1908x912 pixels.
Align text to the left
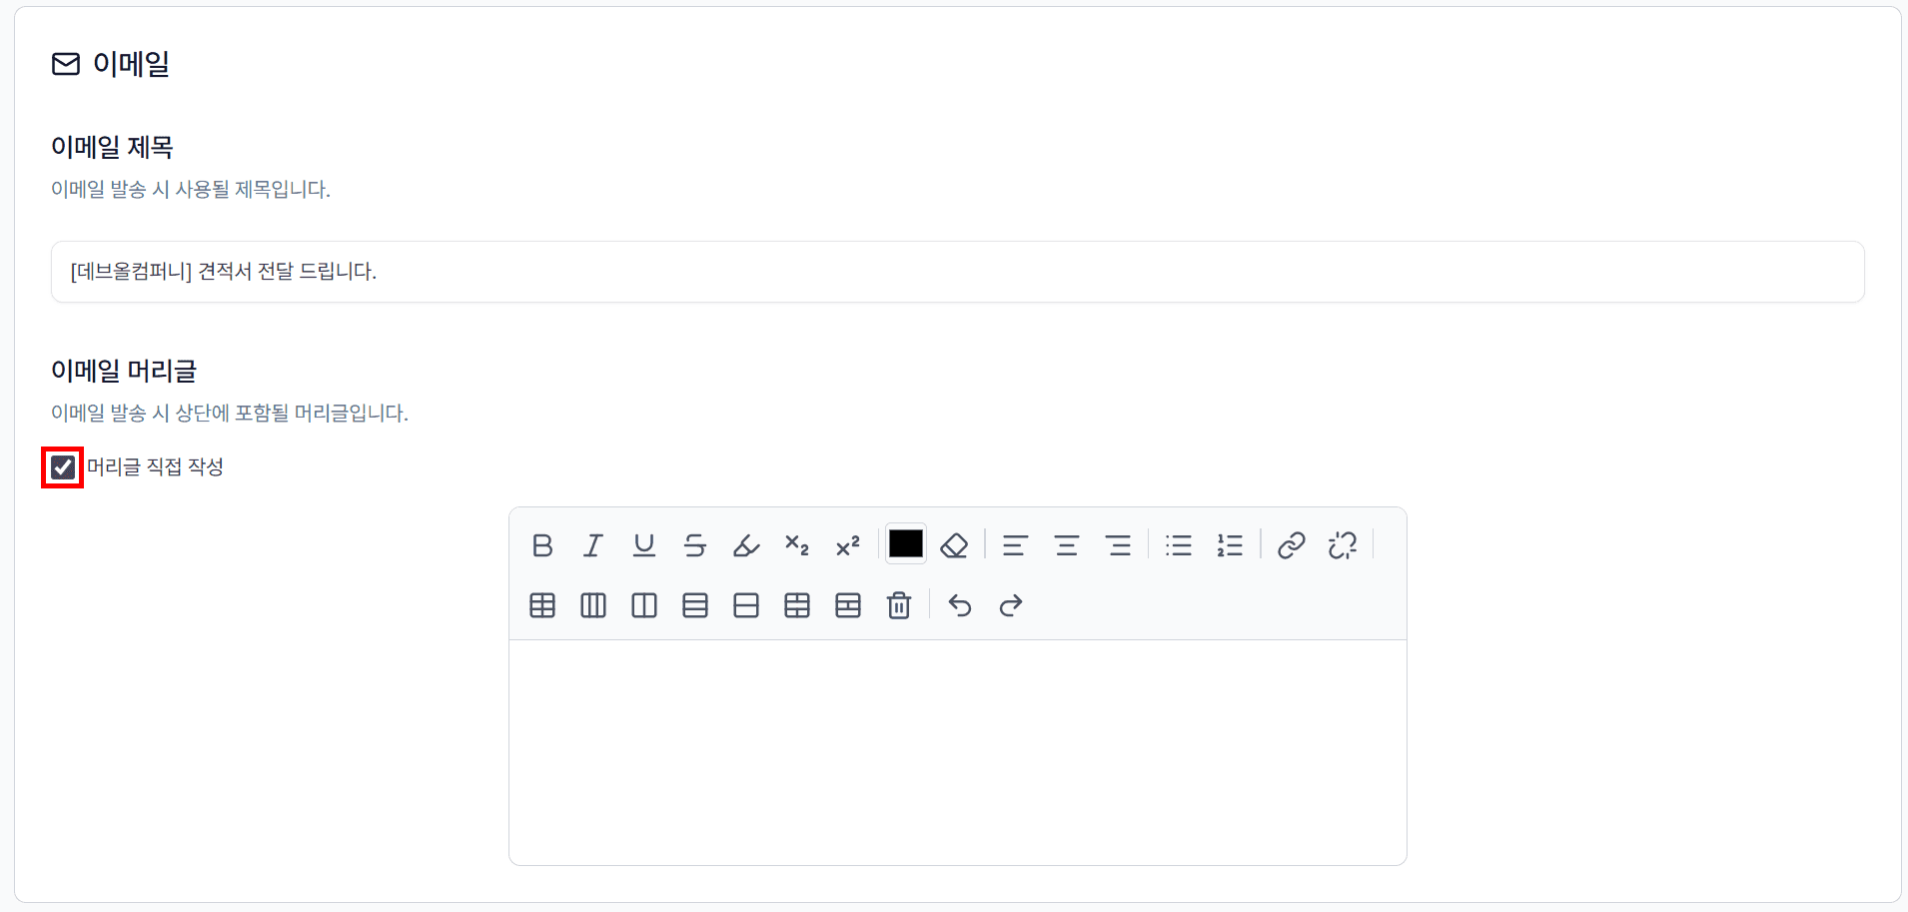click(x=1015, y=545)
